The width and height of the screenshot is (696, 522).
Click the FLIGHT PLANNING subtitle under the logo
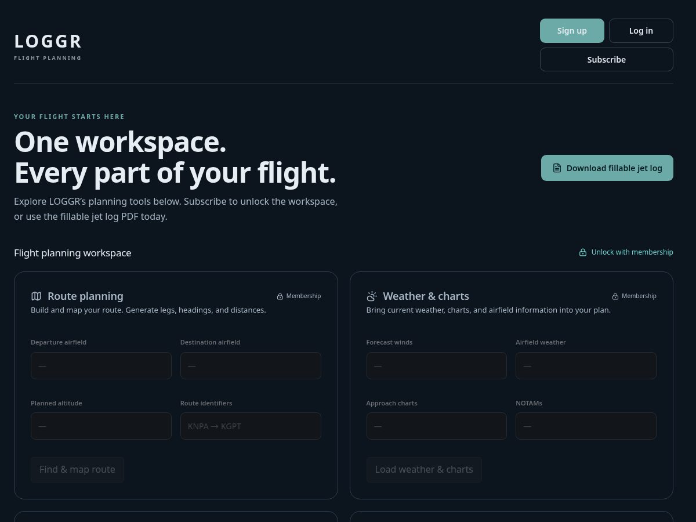[x=48, y=58]
